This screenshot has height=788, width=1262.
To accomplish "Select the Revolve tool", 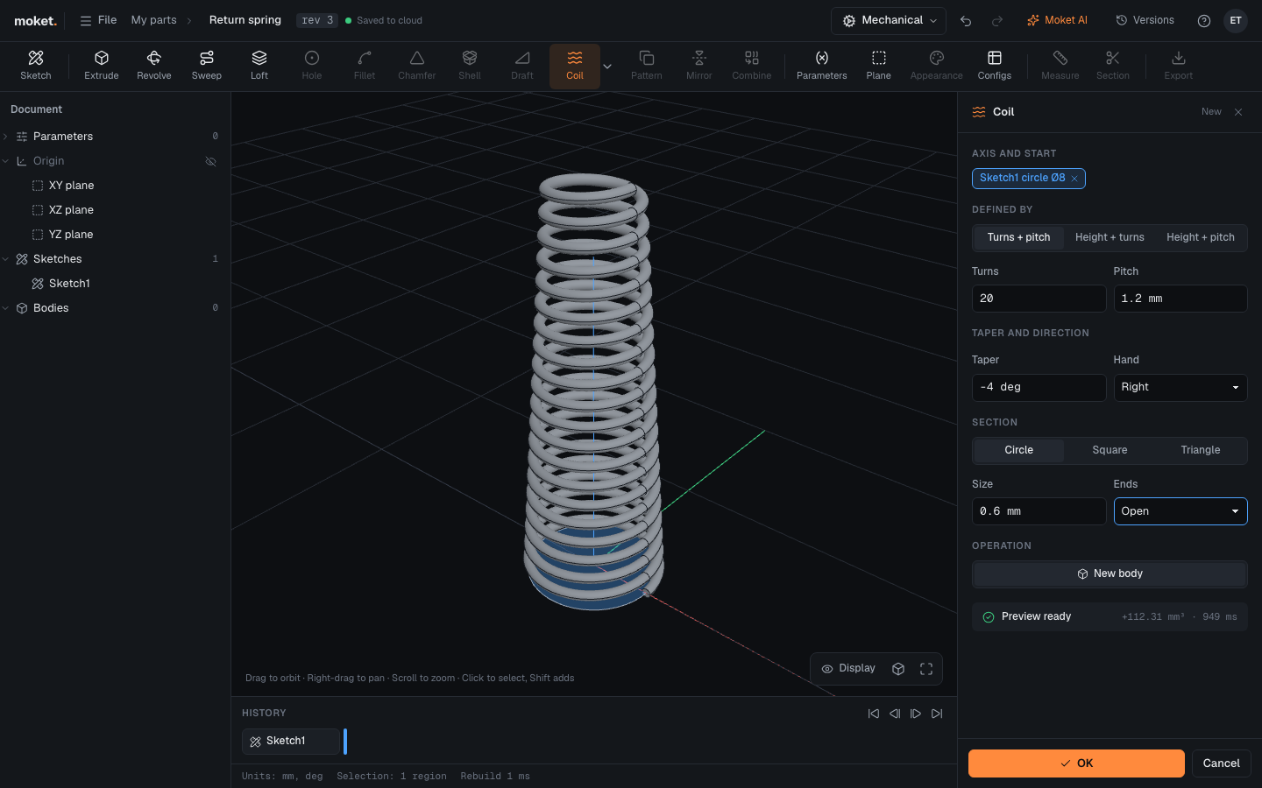I will [x=154, y=66].
